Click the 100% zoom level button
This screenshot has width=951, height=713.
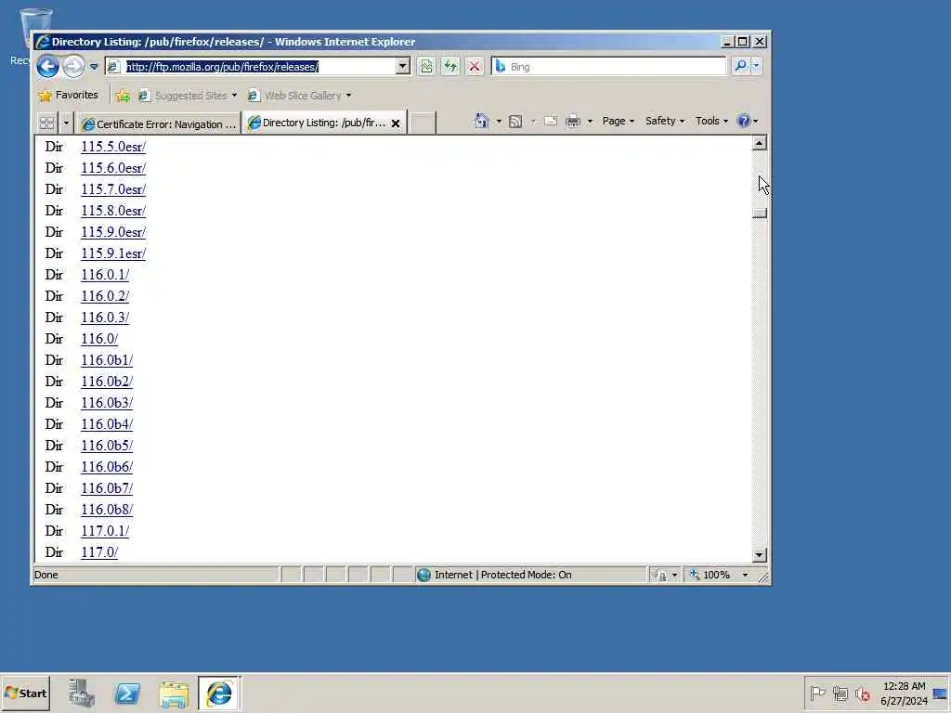point(710,575)
